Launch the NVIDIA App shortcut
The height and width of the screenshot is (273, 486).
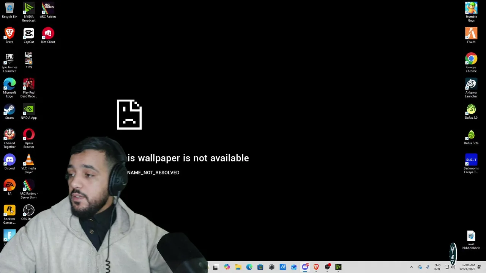tap(29, 112)
